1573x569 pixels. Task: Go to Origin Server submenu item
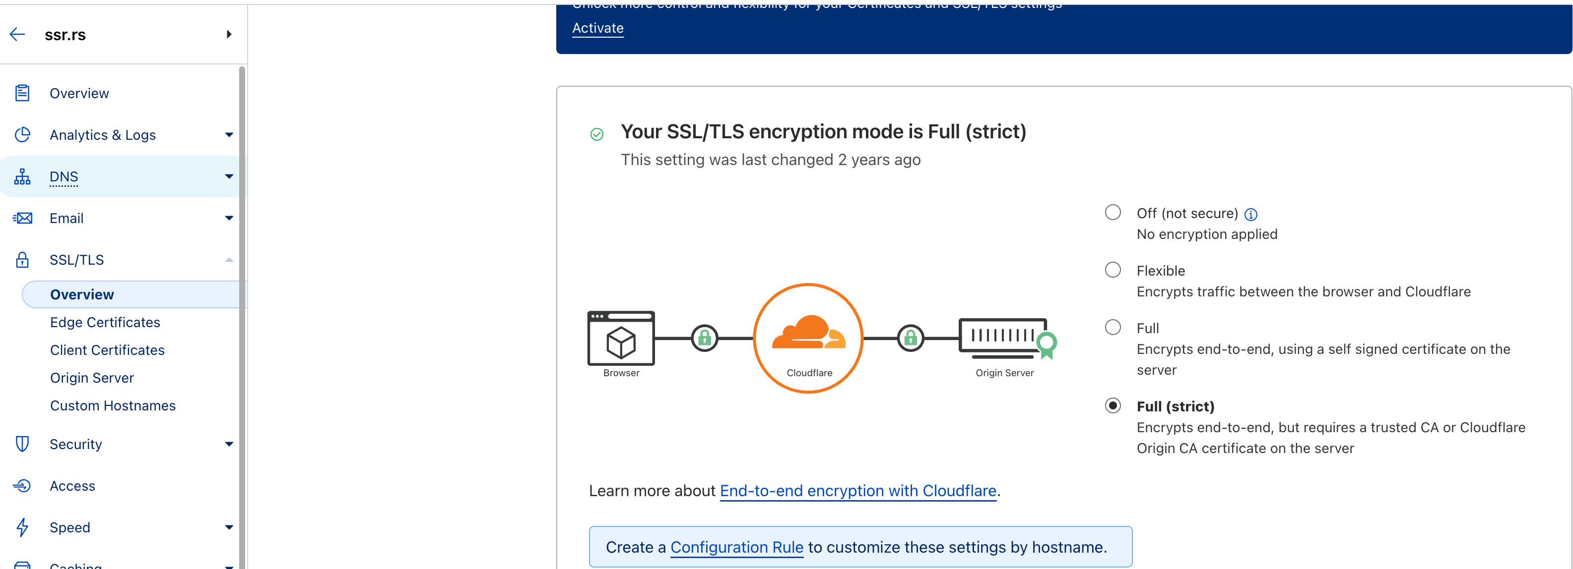(92, 378)
